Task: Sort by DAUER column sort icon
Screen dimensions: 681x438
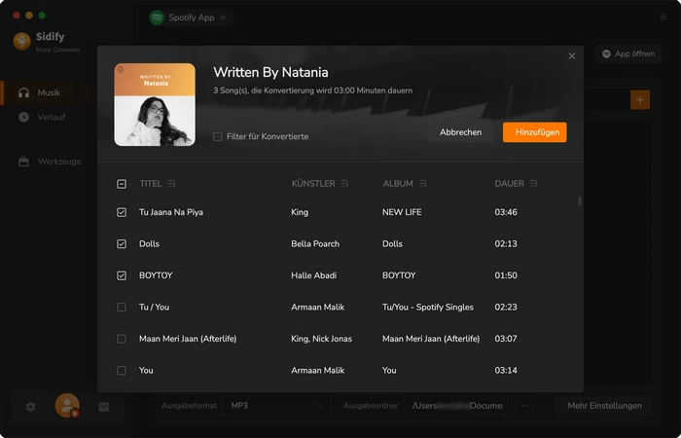Action: [534, 184]
